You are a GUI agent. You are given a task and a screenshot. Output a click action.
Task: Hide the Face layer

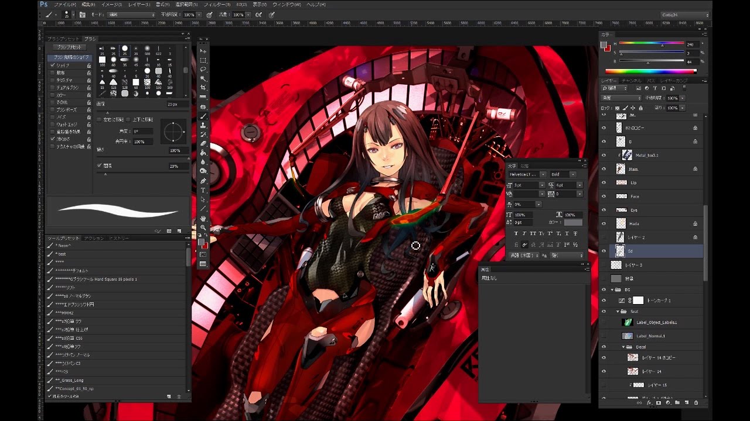pos(604,196)
